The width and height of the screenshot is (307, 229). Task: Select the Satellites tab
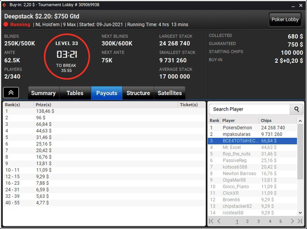coord(170,93)
